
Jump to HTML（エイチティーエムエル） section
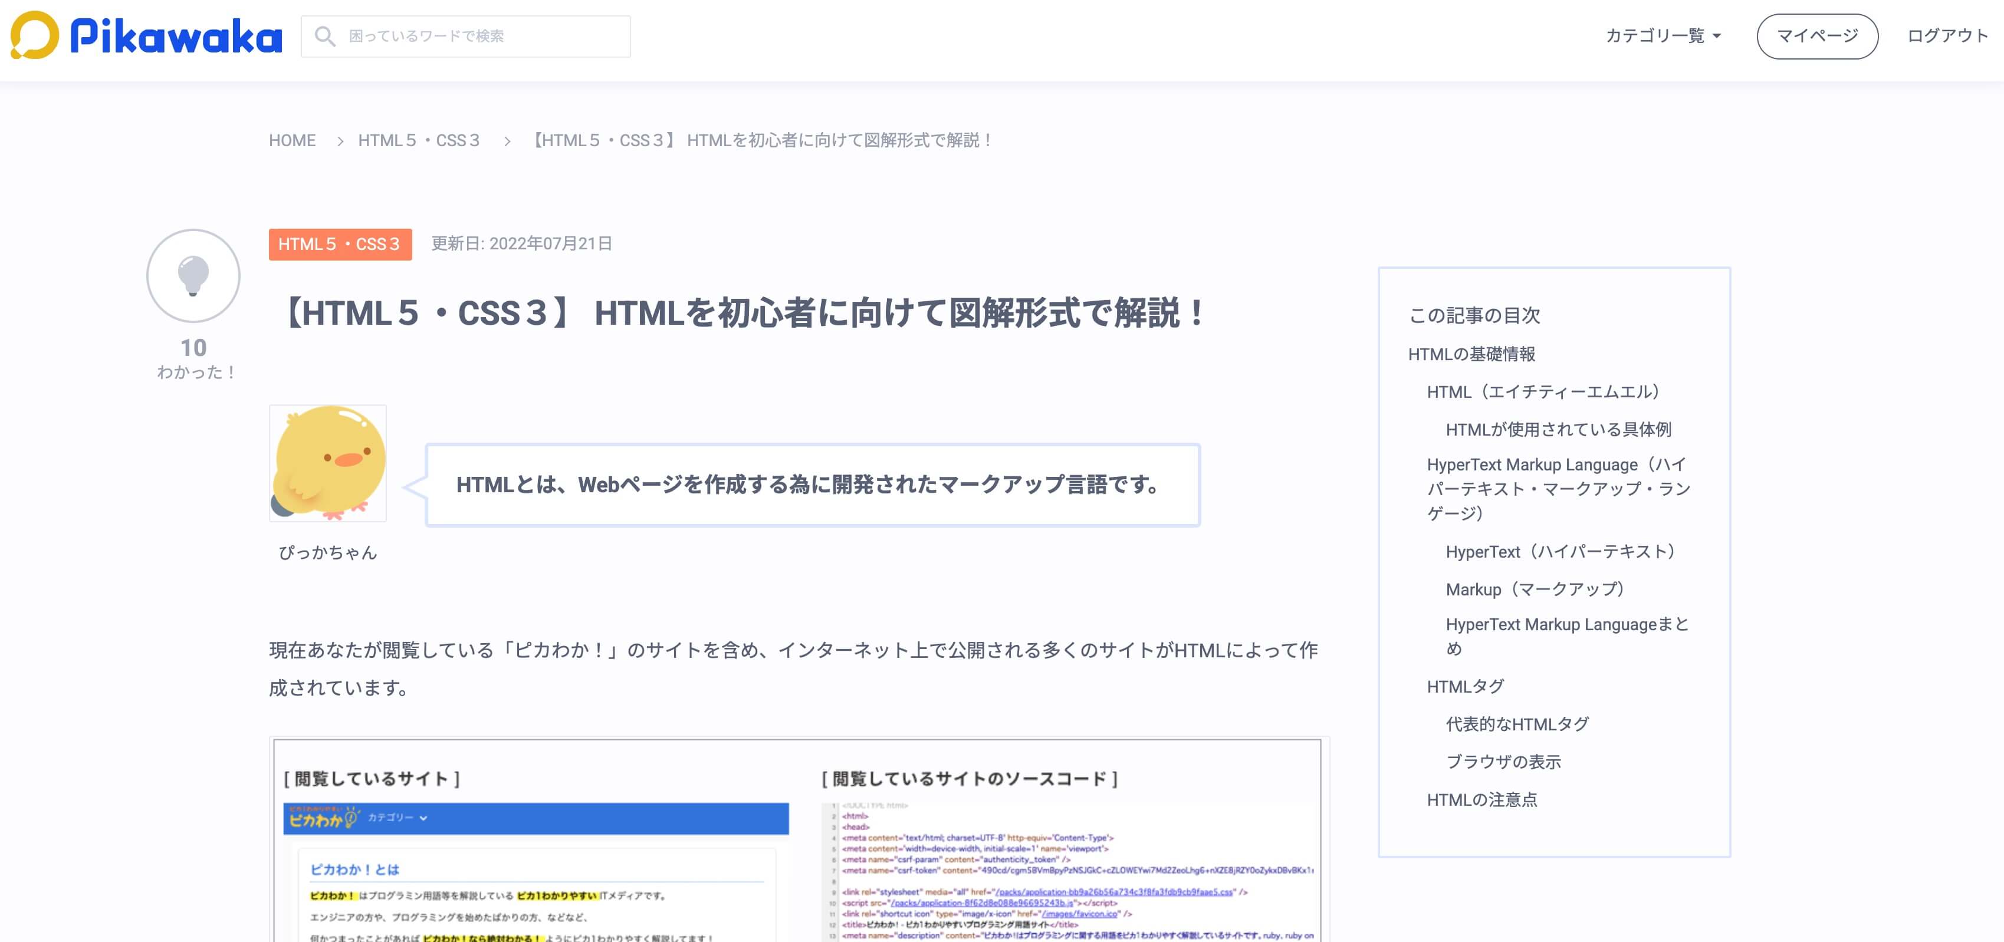pyautogui.click(x=1543, y=392)
